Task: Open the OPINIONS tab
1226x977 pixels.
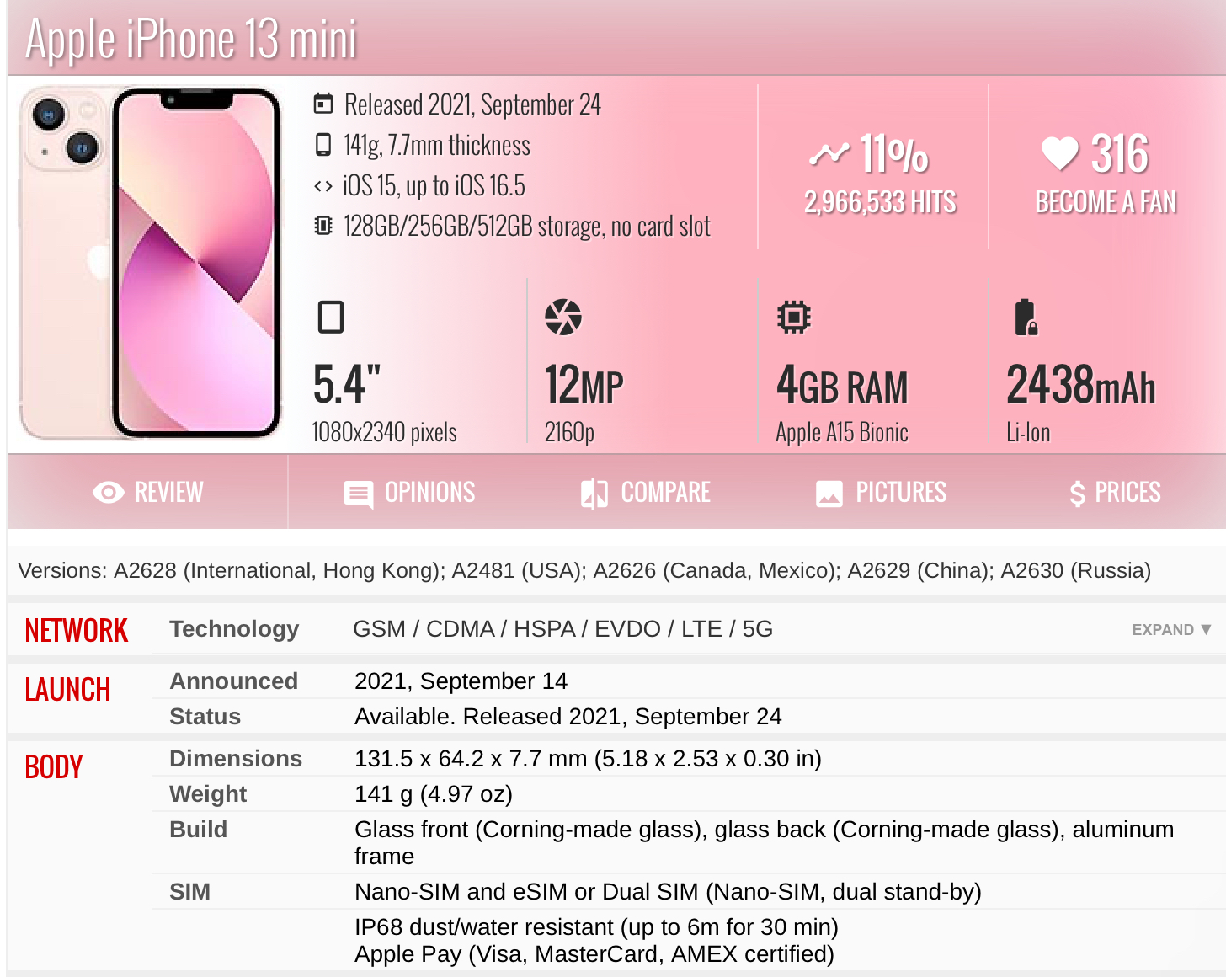Action: click(409, 493)
